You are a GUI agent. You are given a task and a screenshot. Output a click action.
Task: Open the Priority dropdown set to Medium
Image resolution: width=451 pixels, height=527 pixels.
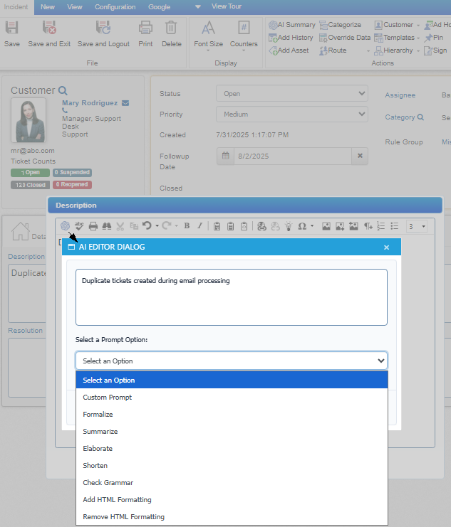pyautogui.click(x=292, y=114)
